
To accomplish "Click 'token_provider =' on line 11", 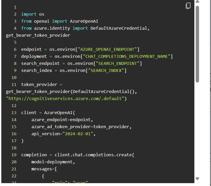I will click(42, 85).
